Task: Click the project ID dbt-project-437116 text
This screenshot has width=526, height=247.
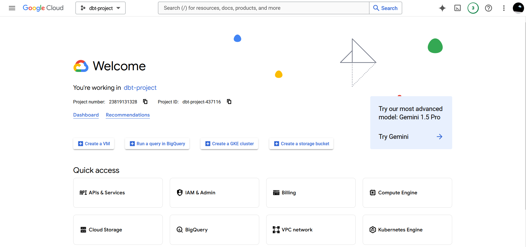Action: 202,102
